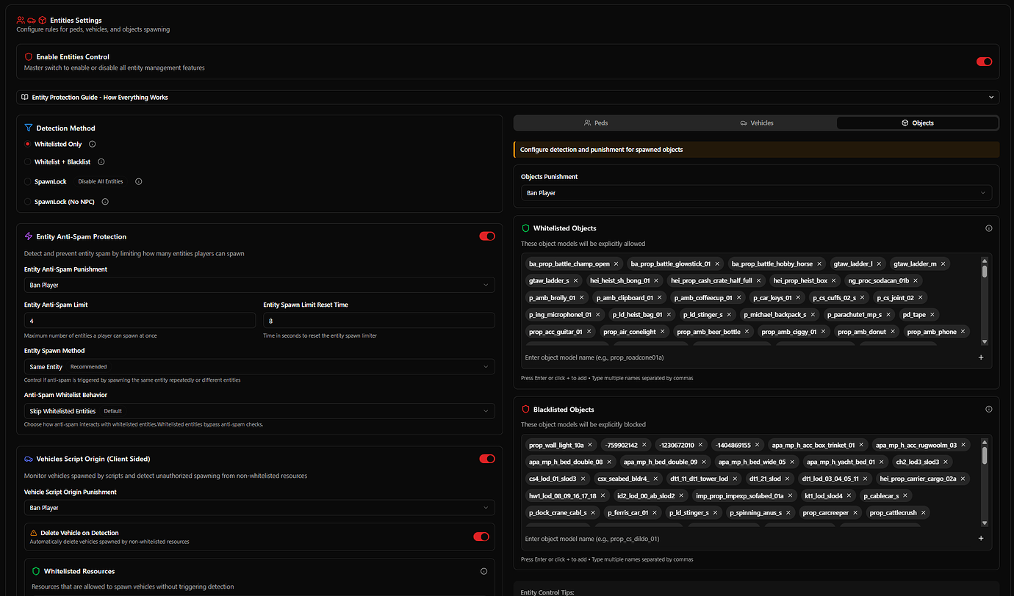This screenshot has width=1014, height=596.
Task: Click the Whitelisted Objects info icon
Action: click(x=988, y=228)
